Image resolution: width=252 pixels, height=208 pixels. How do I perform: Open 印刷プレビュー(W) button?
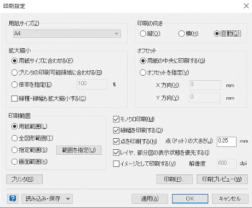[x=222, y=179]
